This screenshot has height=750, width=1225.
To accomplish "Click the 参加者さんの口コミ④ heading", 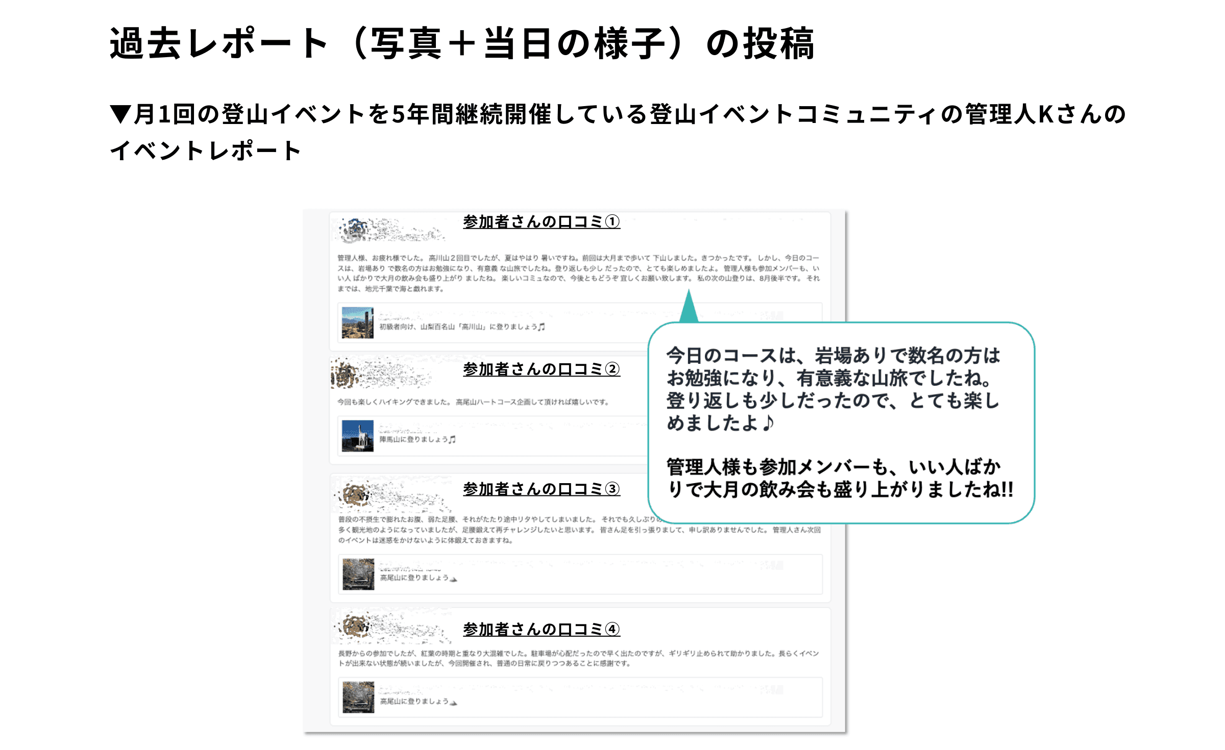I will coord(541,629).
